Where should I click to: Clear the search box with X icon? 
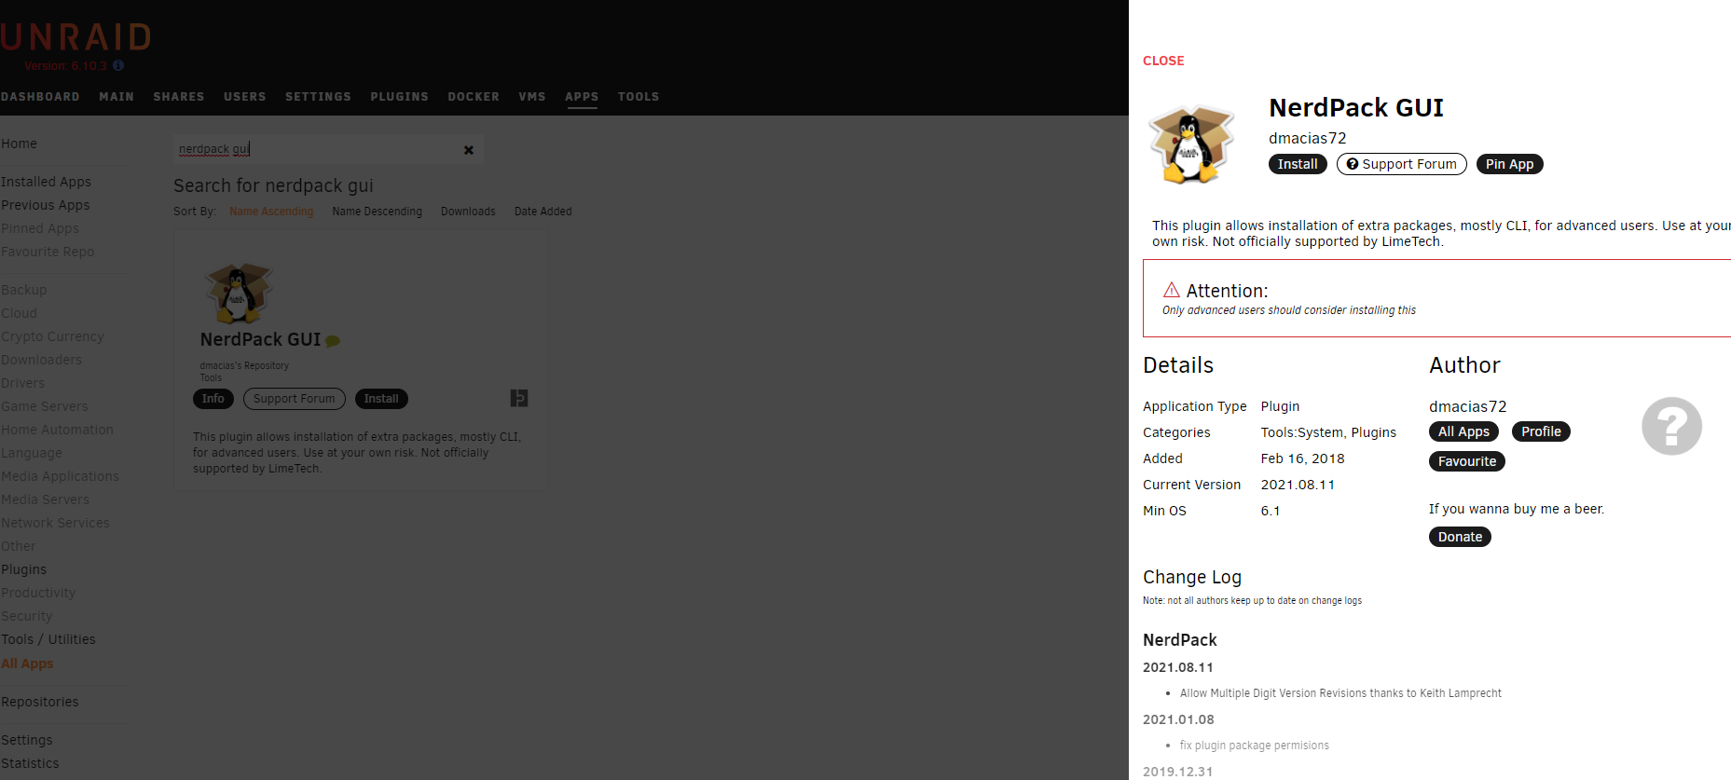(x=469, y=150)
